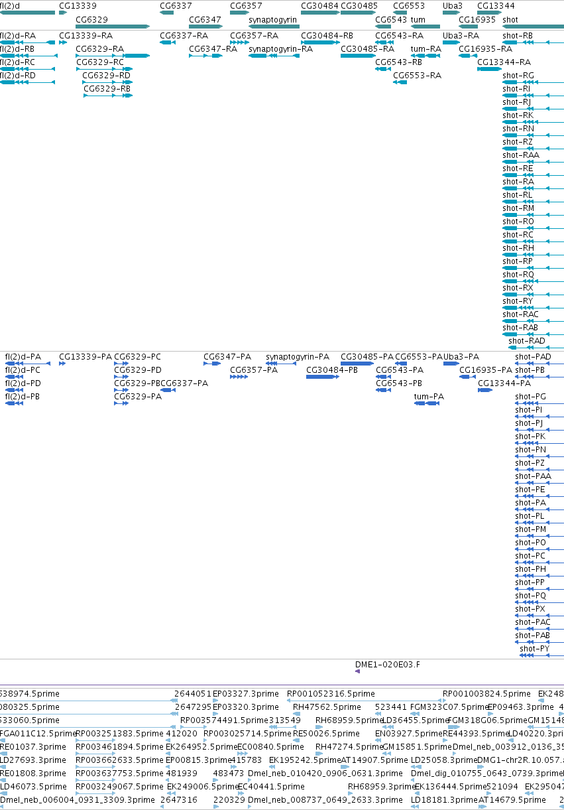Image resolution: width=564 pixels, height=810 pixels.
Task: Click the CG30485-RA transcript label
Action: click(x=367, y=48)
